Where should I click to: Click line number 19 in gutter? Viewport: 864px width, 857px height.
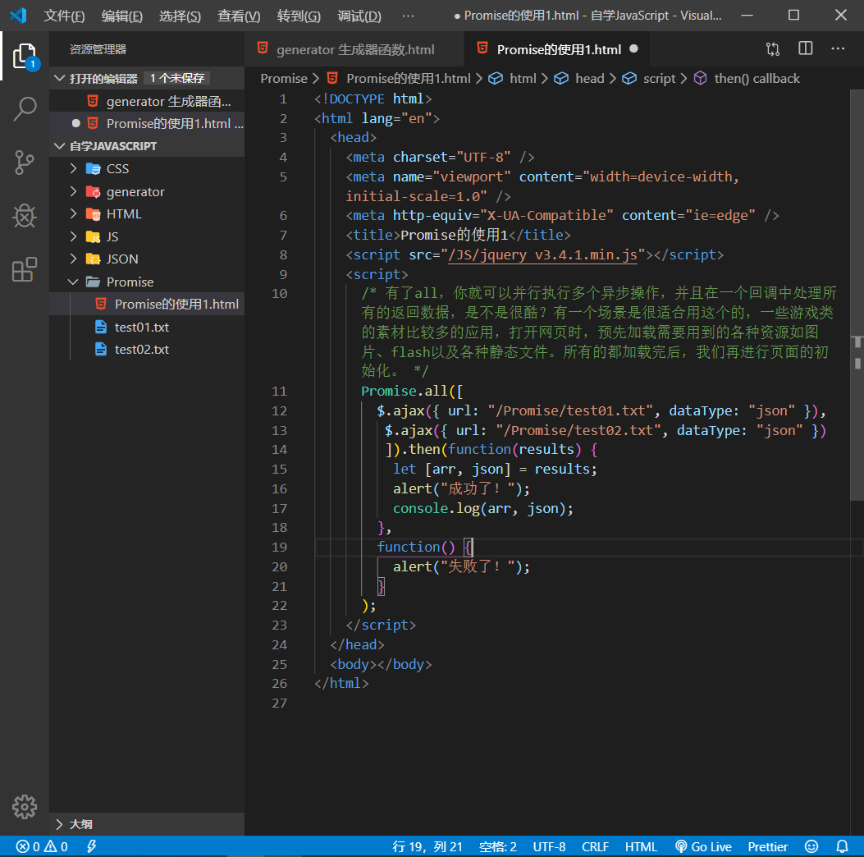(x=279, y=547)
